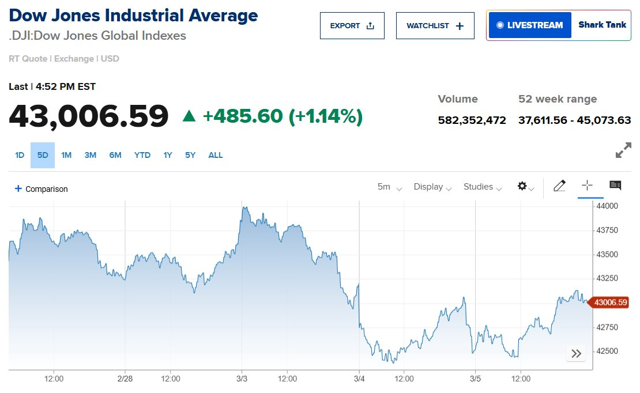Viewport: 640px width, 393px height.
Task: Open the Shark Tank link
Action: pos(602,25)
